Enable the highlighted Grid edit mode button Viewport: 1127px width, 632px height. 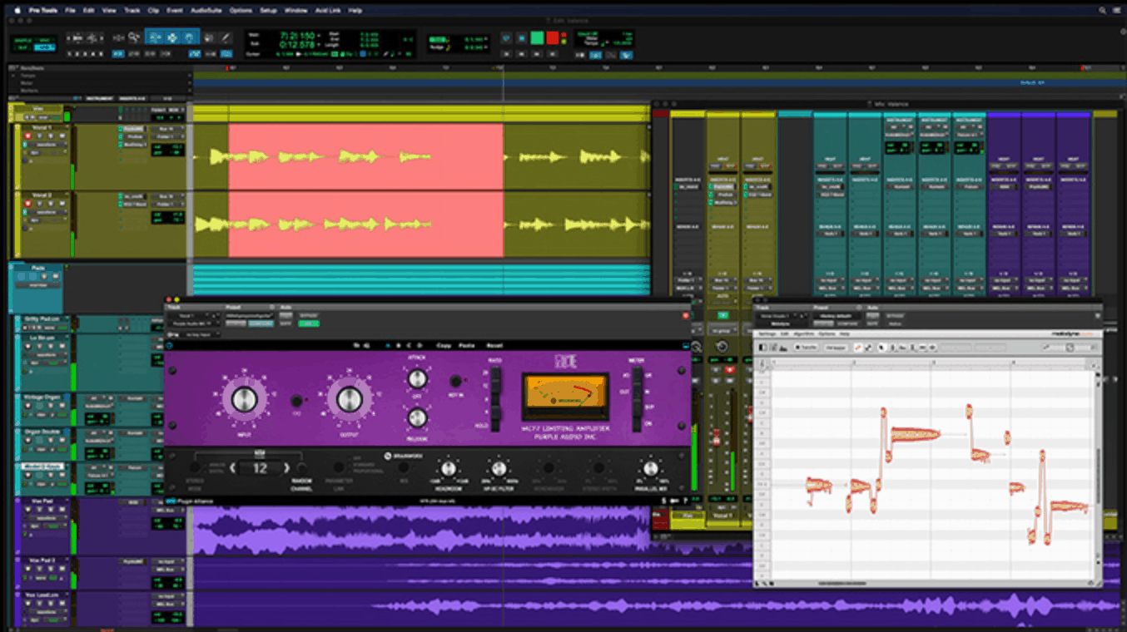point(43,47)
